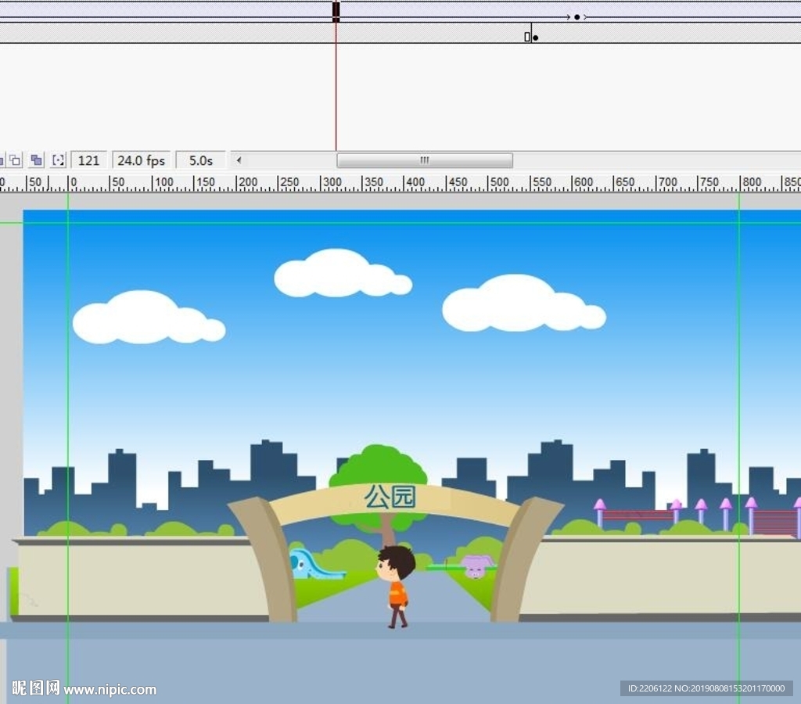Click the timeline horizontal scrollbar thumb
The width and height of the screenshot is (801, 704).
click(424, 160)
